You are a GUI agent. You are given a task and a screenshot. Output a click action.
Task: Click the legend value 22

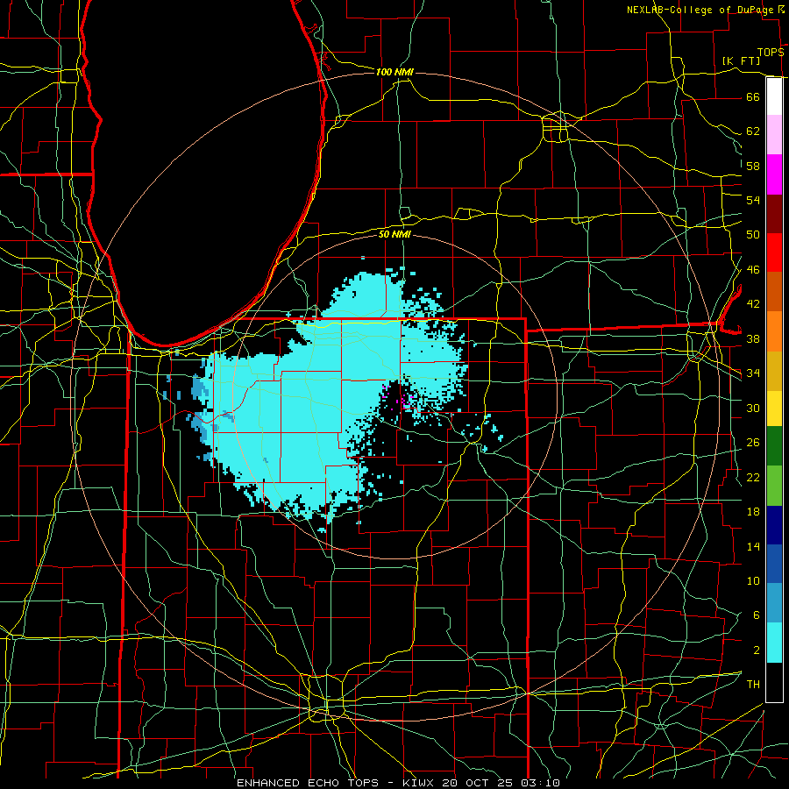tap(753, 477)
